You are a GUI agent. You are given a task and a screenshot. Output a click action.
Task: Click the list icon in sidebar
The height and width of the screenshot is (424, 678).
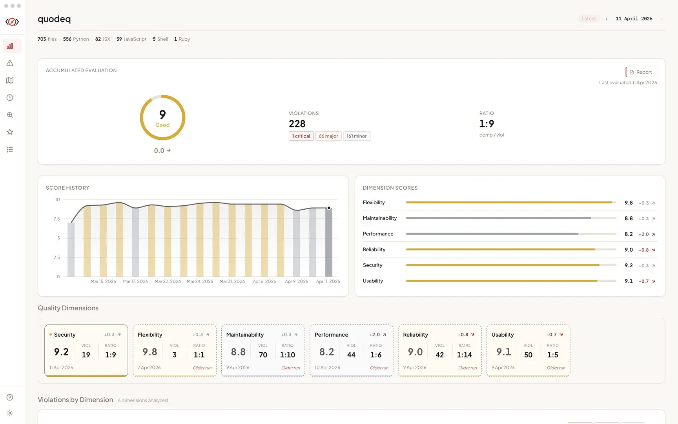[10, 150]
